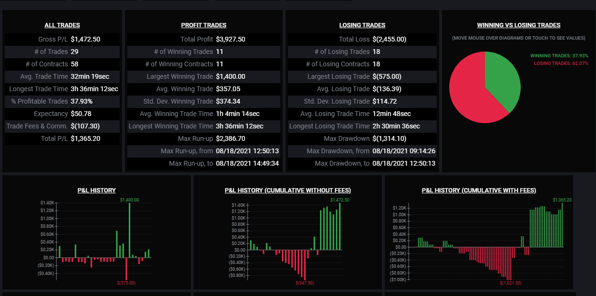Click the deepest red bar in P&L History
This screenshot has width=596, height=296.
(126, 269)
